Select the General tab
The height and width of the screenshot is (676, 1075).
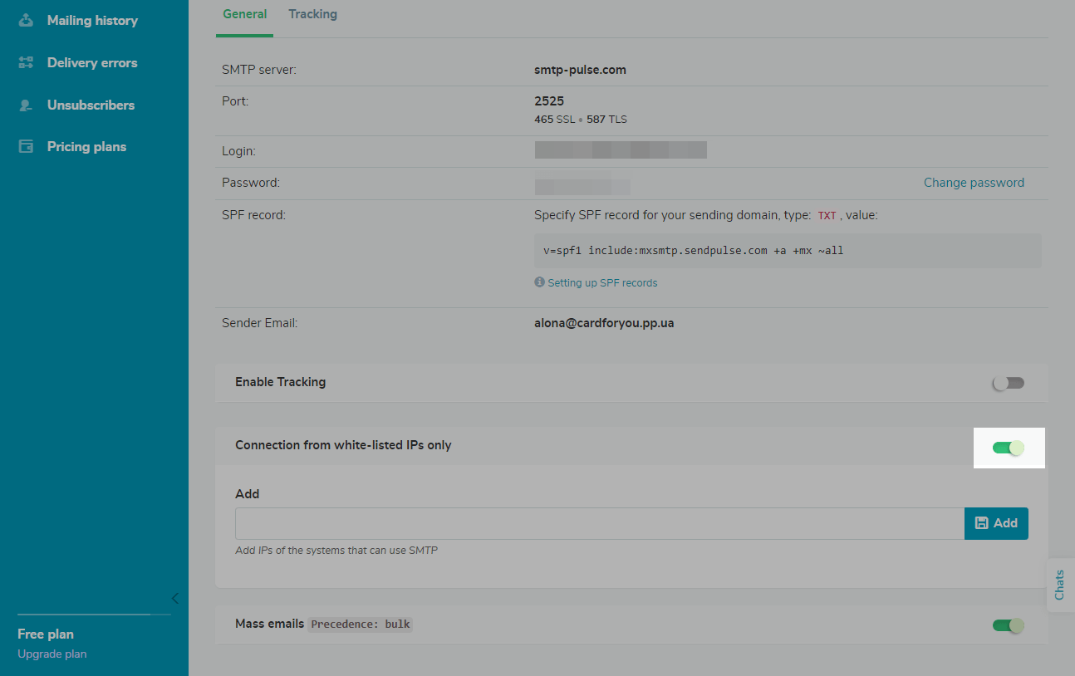(x=244, y=14)
